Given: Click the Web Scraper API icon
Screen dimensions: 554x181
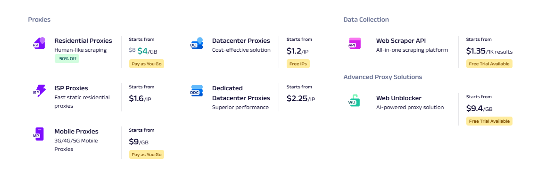Looking at the screenshot, I should coord(355,43).
